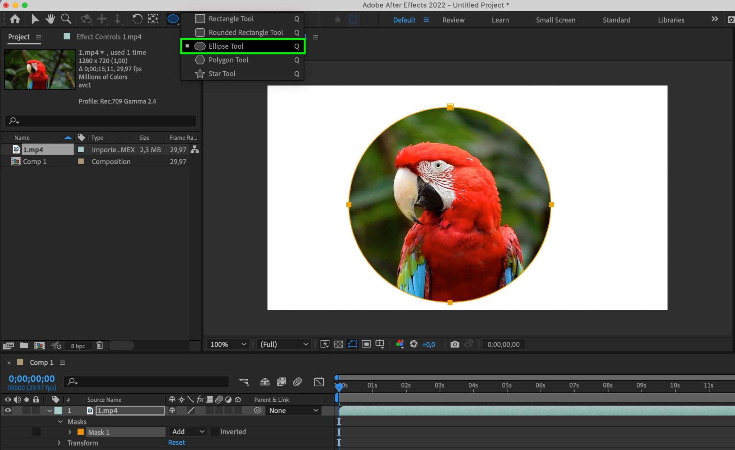Image resolution: width=735 pixels, height=450 pixels.
Task: Open the Mask 1 mode dropdown (Add)
Action: coord(188,432)
